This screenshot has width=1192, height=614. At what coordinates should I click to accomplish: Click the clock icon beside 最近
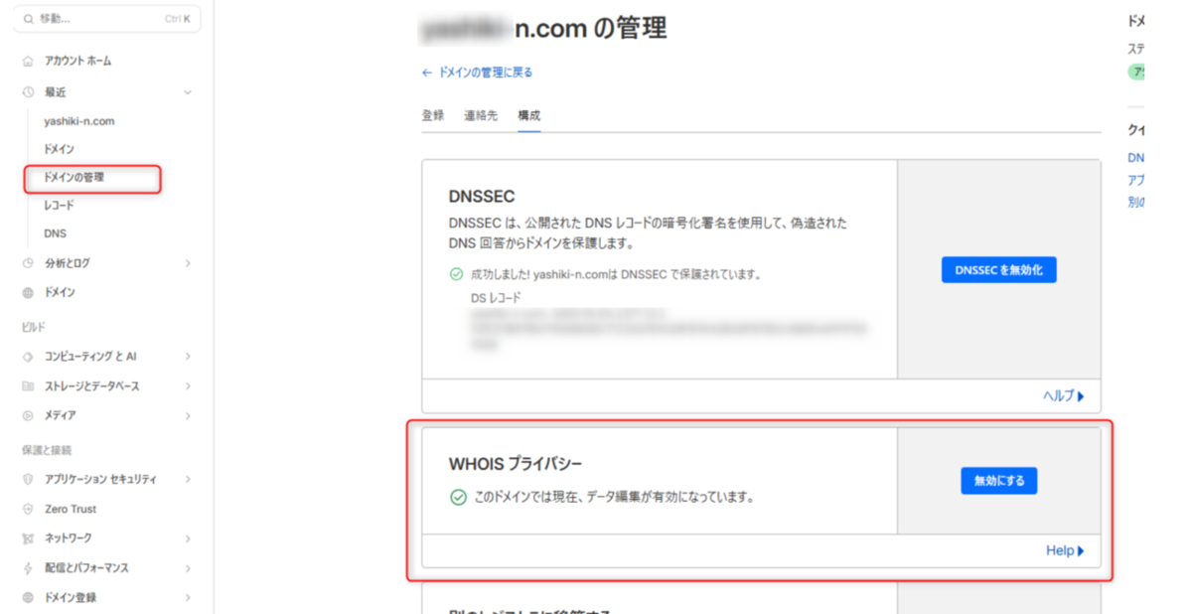[28, 92]
